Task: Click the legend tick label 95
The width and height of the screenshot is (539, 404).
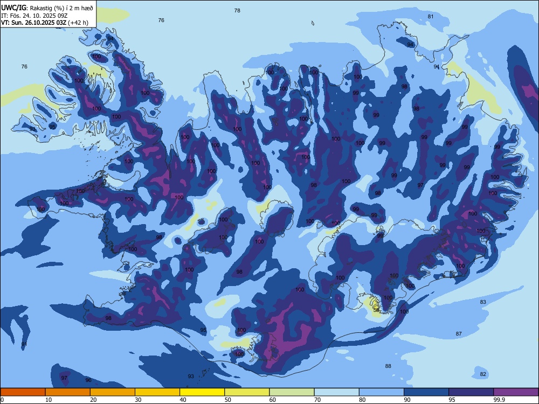Action: point(452,400)
